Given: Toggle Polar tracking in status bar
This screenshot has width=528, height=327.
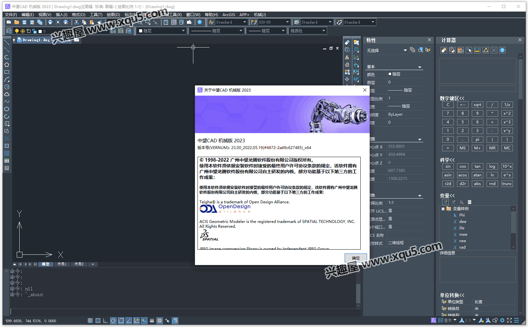Looking at the screenshot, I should click(x=113, y=321).
